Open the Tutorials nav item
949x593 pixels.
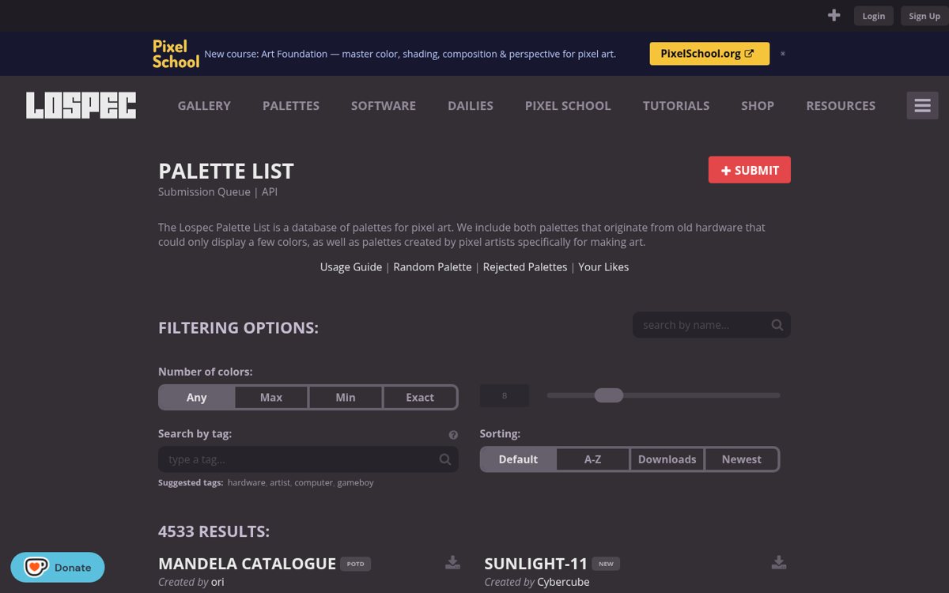pos(676,106)
